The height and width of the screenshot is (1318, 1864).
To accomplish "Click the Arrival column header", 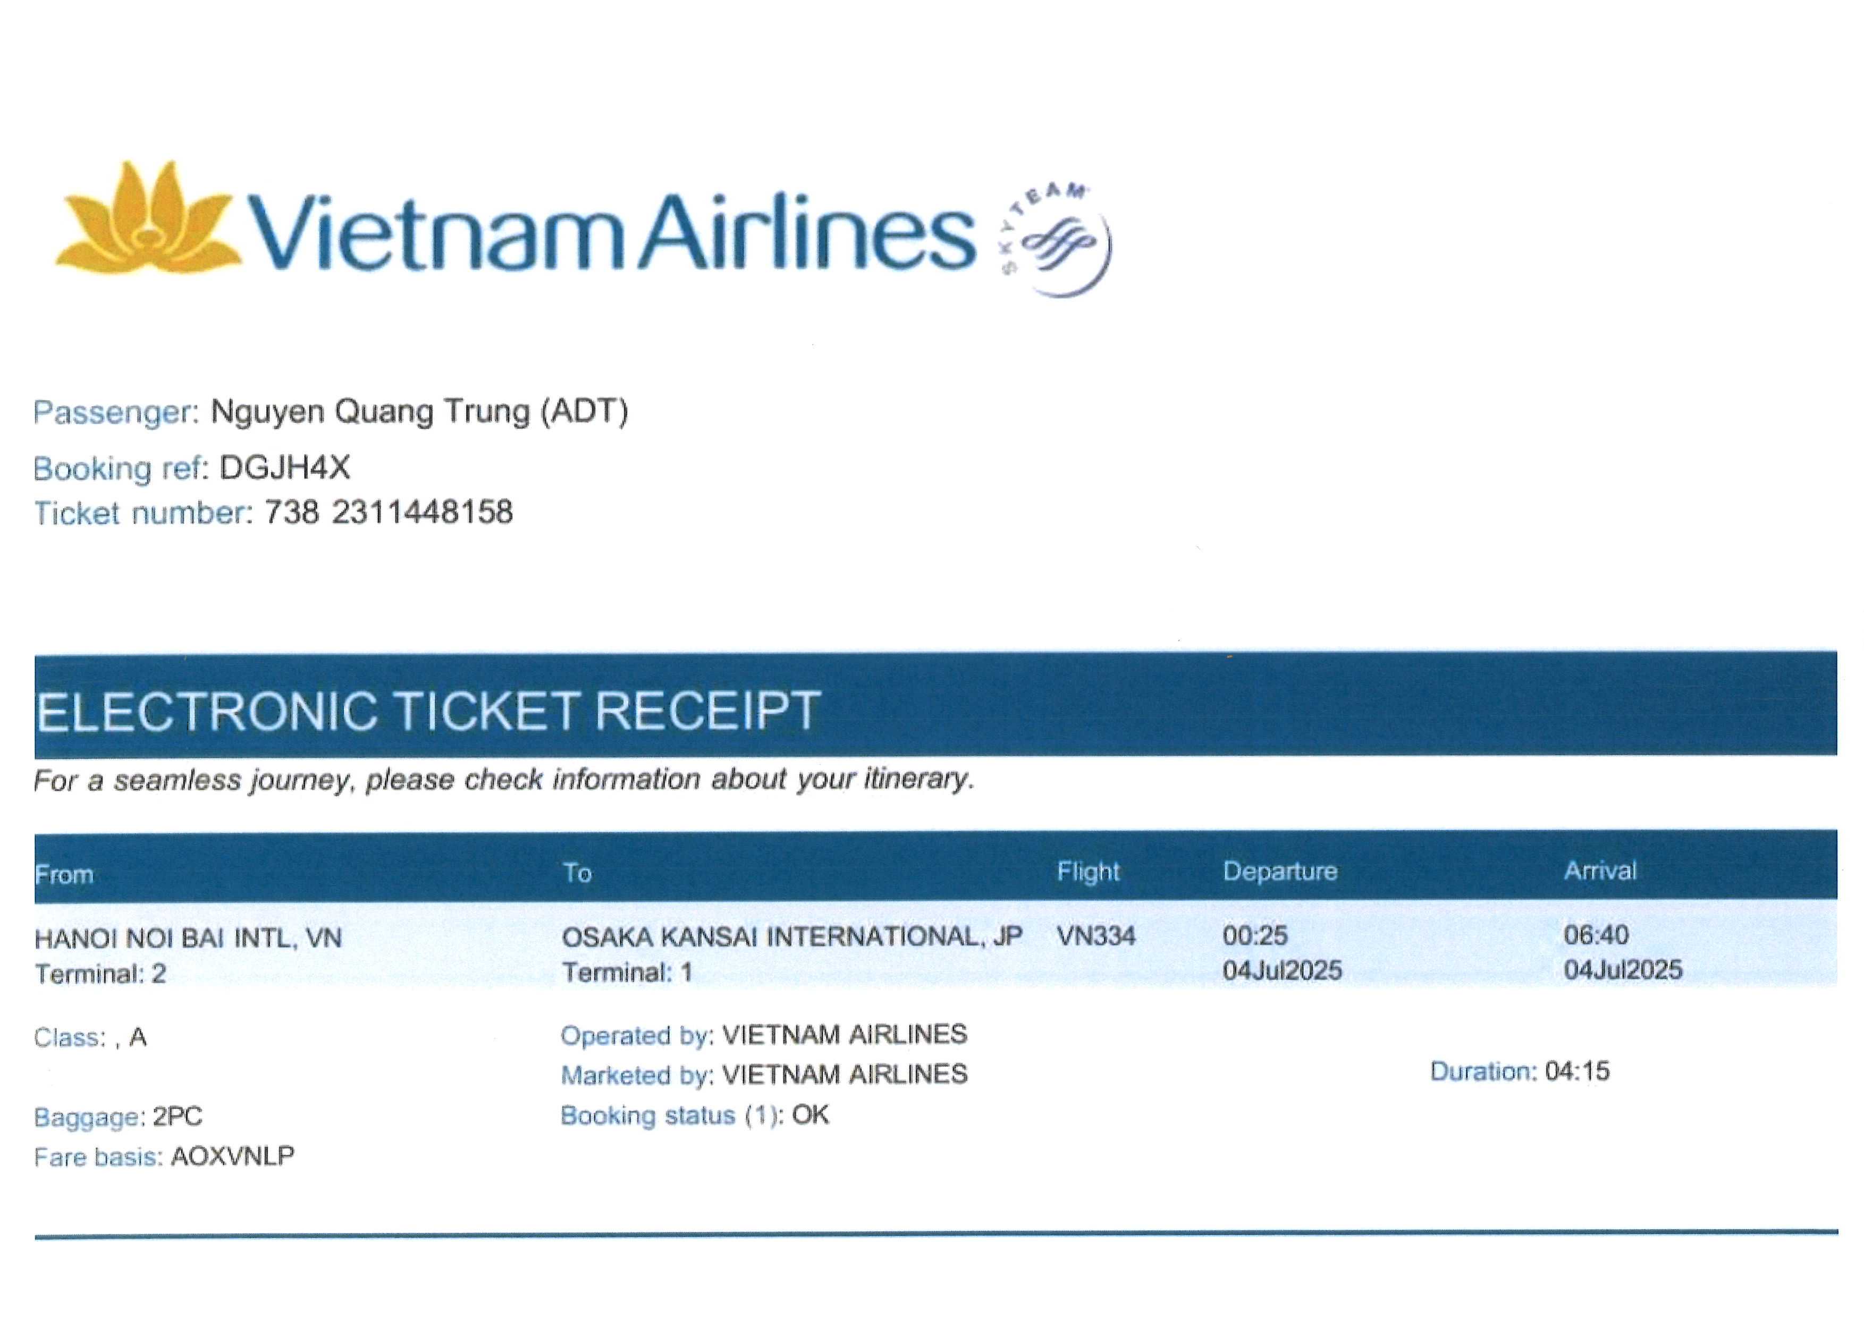I will [1599, 871].
